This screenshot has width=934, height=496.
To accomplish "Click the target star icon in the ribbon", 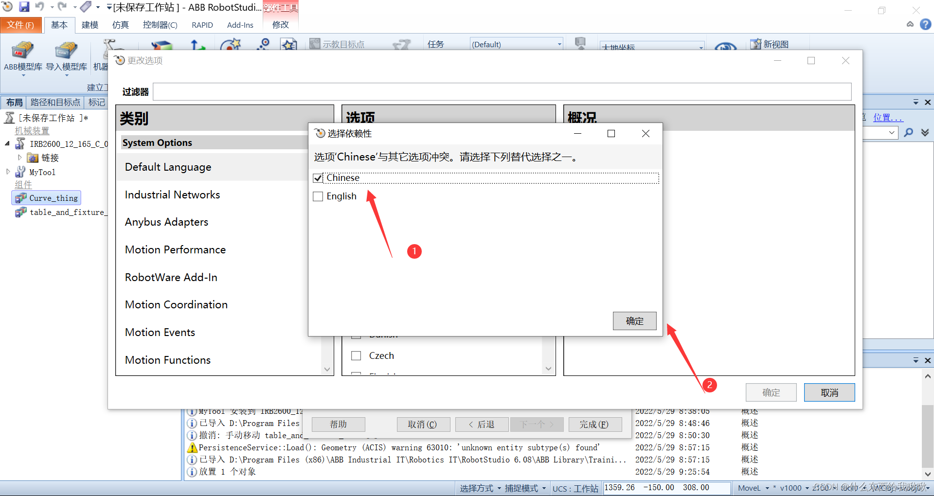I will (230, 45).
